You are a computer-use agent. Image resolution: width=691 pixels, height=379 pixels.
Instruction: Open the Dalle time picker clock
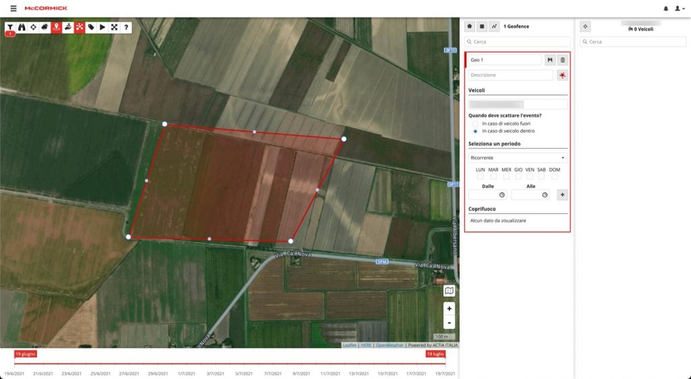502,195
